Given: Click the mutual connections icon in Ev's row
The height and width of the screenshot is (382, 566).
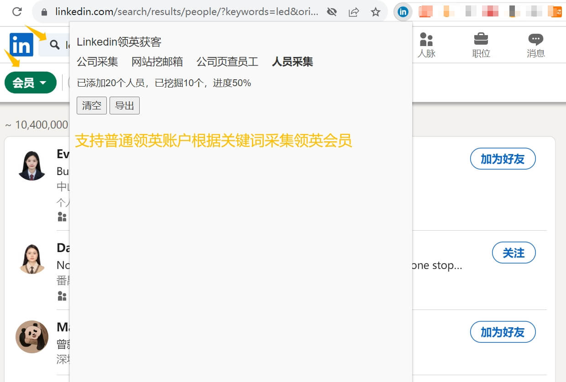Looking at the screenshot, I should pyautogui.click(x=62, y=217).
